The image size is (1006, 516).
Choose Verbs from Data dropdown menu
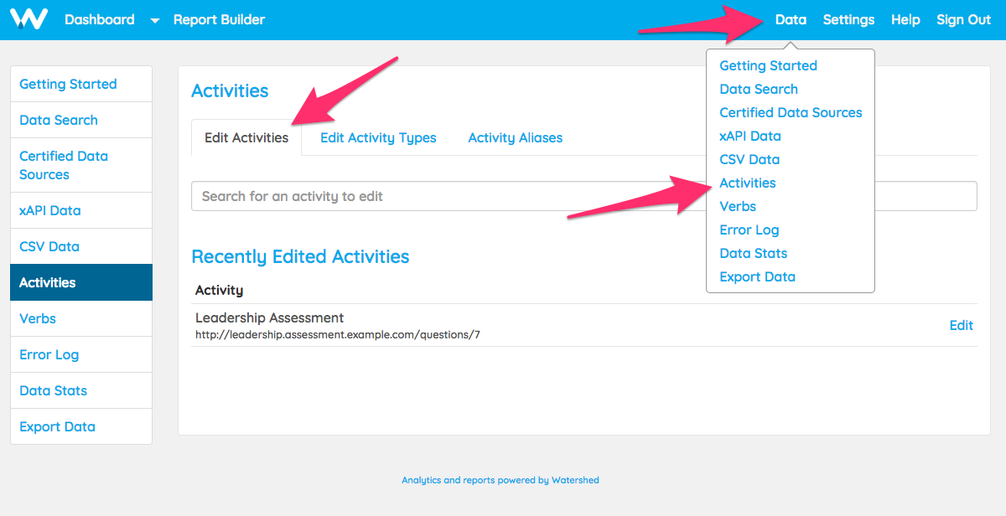(738, 206)
